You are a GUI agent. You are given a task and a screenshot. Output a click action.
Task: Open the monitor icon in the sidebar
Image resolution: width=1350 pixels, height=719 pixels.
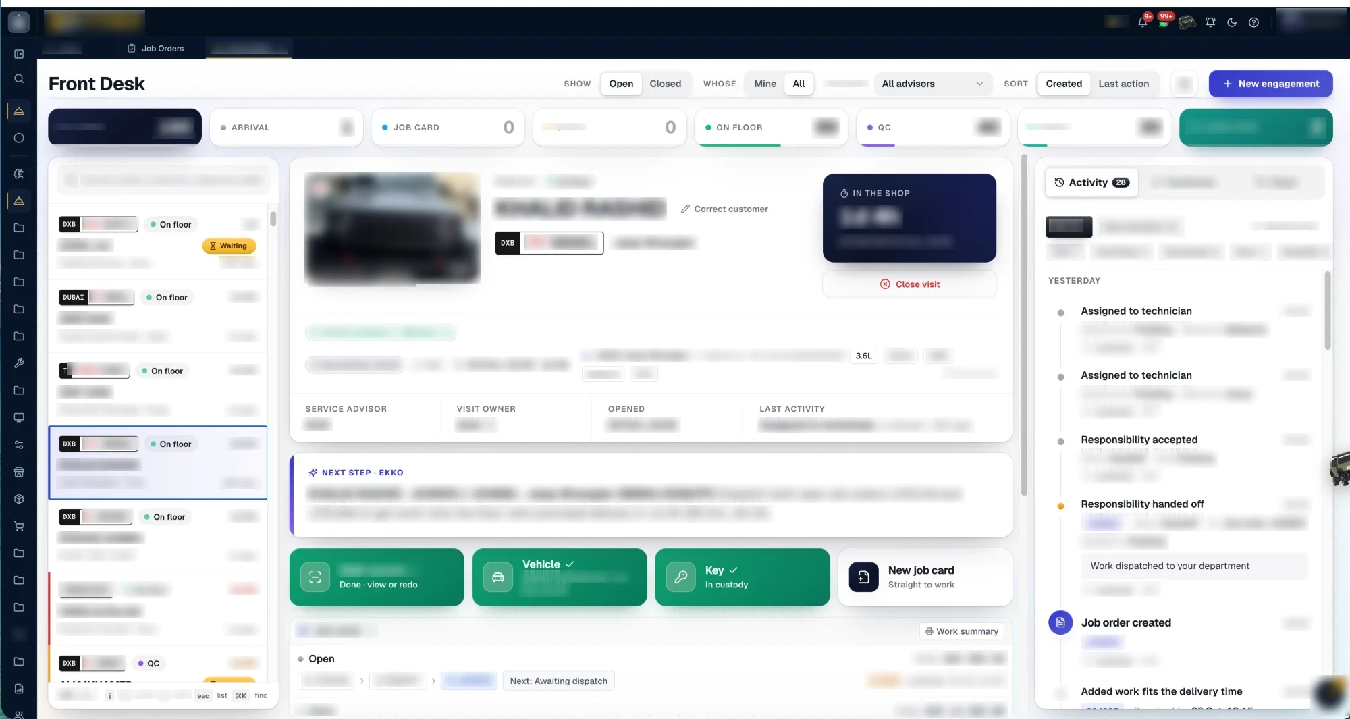click(19, 417)
